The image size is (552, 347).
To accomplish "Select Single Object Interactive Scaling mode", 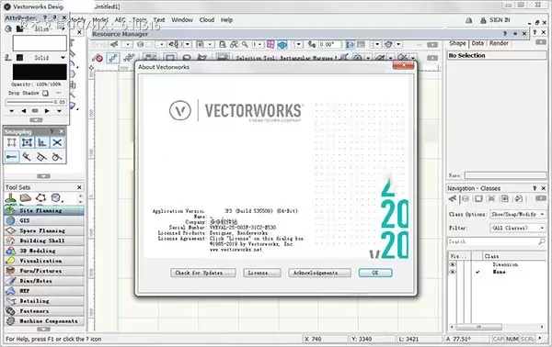I will (113, 58).
